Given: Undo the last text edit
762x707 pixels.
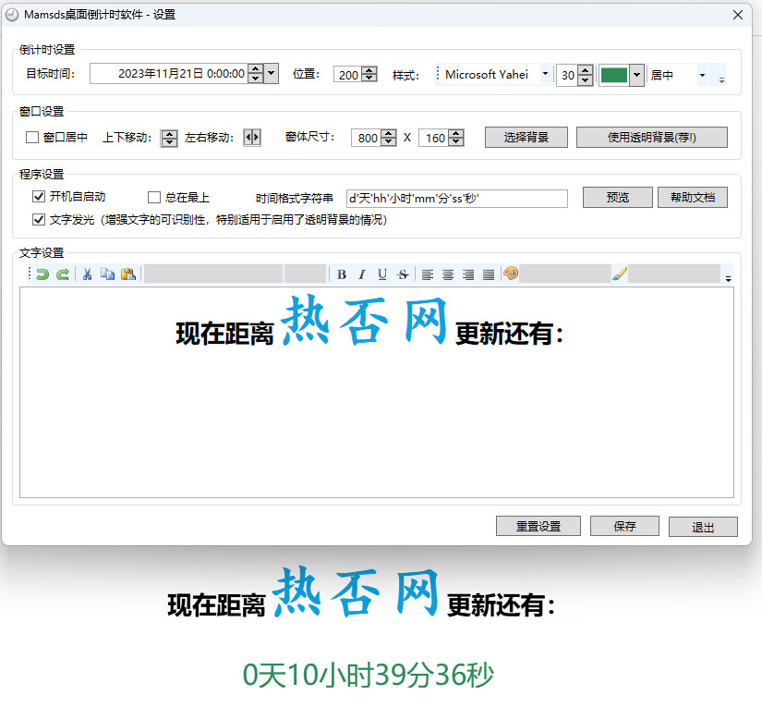Looking at the screenshot, I should (x=42, y=274).
